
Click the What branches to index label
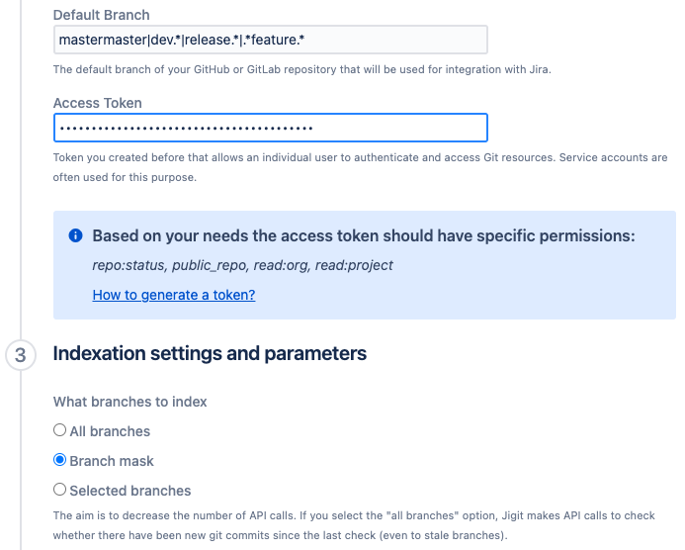point(129,402)
